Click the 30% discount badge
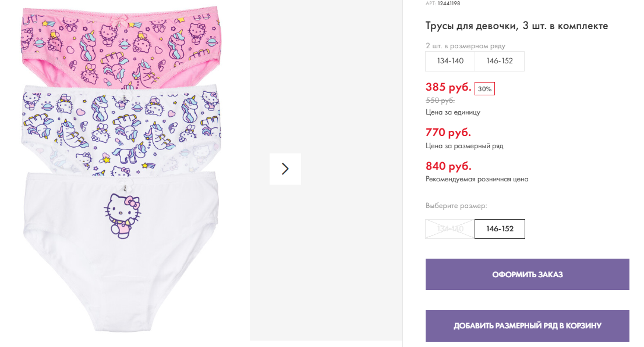This screenshot has height=347, width=644. (x=484, y=89)
